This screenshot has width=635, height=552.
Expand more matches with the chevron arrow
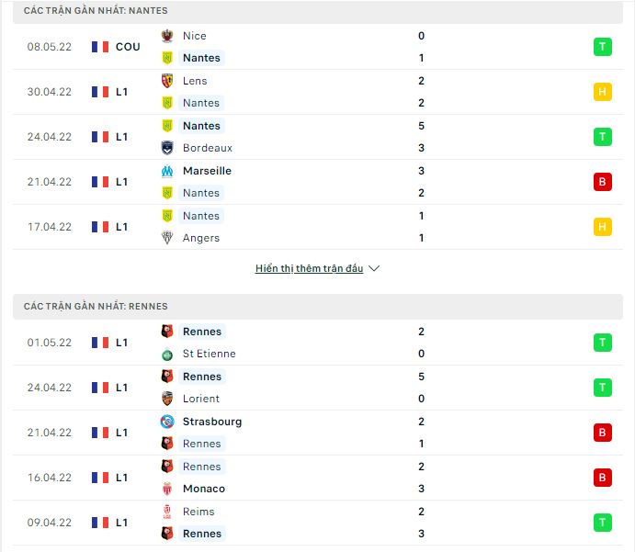coord(374,268)
